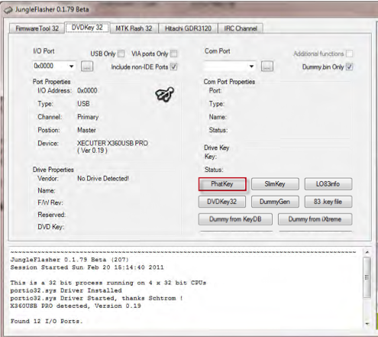Open the IRC Channel tab

tap(241, 28)
